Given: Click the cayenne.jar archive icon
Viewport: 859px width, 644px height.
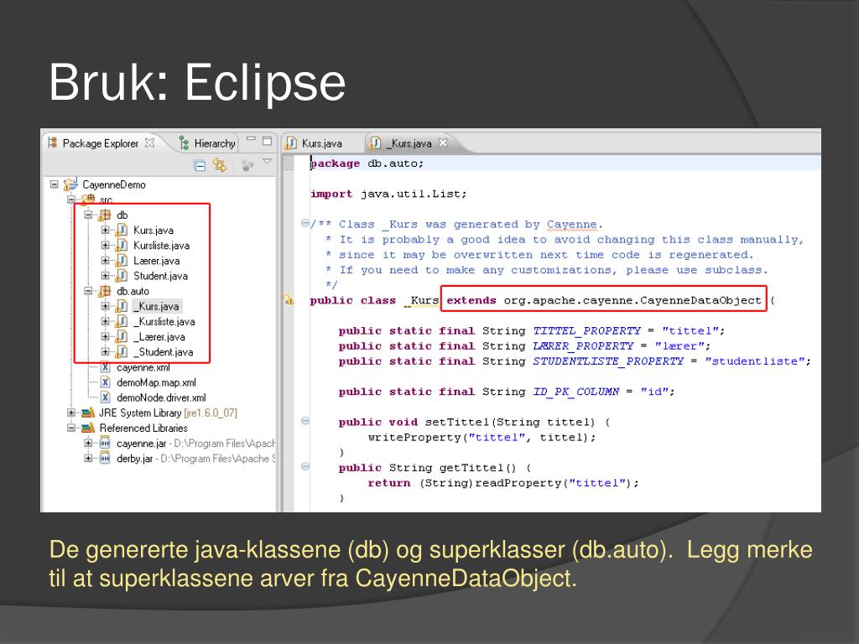Looking at the screenshot, I should coord(105,443).
